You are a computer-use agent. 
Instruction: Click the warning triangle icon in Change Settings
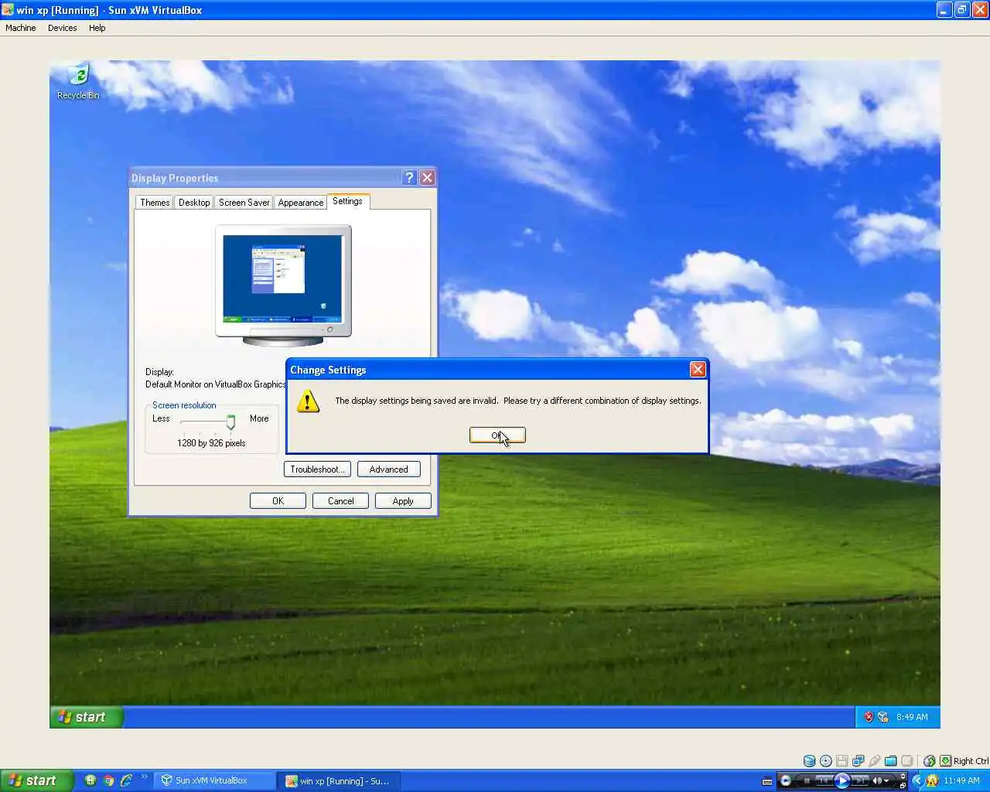pyautogui.click(x=308, y=401)
